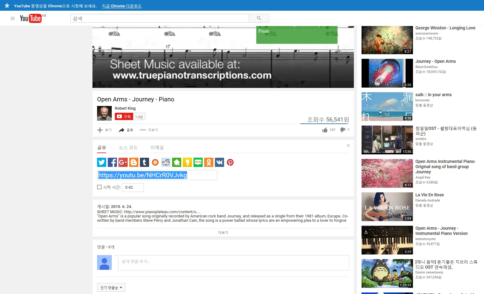The image size is (484, 294).
Task: Share the video on Google+
Action: tap(123, 162)
